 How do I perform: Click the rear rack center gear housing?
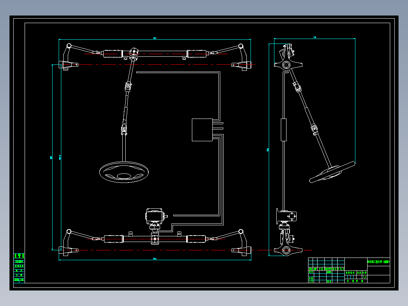pyautogui.click(x=155, y=239)
